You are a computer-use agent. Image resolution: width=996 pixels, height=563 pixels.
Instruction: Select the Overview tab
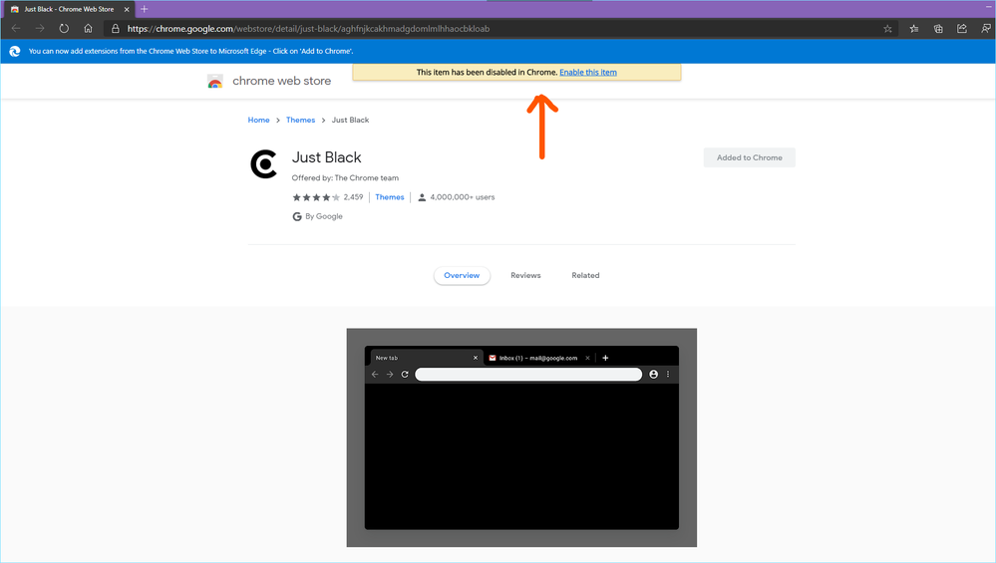click(462, 275)
